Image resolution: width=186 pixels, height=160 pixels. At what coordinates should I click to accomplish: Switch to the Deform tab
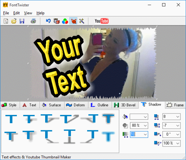[x=76, y=105]
